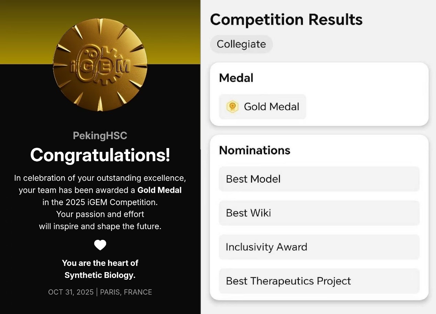Click the 2025 iGEM Competition text line

(100, 202)
